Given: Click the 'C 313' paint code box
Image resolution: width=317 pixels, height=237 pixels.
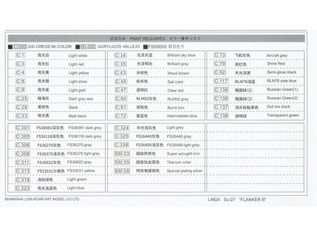Looking at the screenshot, I should [22, 171].
